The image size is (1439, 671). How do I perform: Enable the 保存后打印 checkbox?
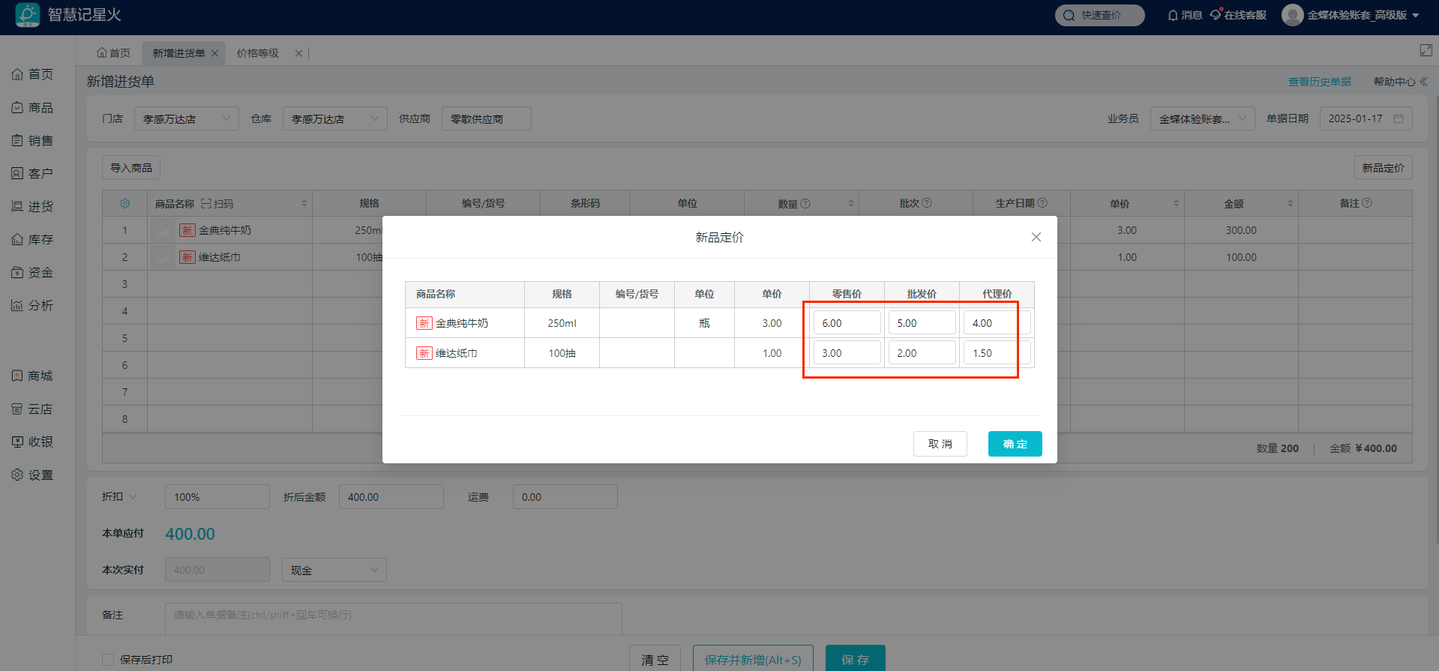(x=109, y=660)
